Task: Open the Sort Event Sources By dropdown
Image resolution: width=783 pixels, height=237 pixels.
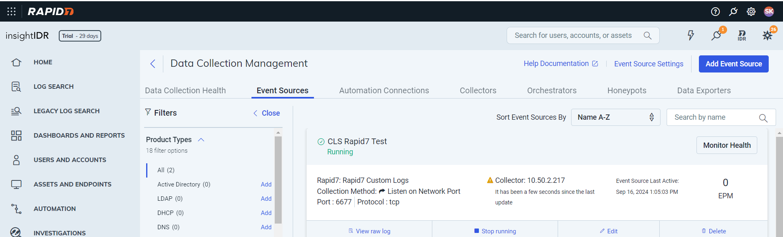Action: [615, 117]
